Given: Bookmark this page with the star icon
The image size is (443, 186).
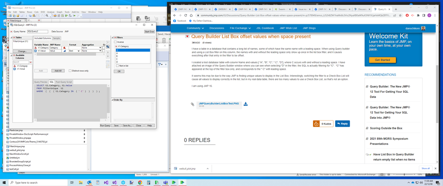Looking at the screenshot, I should click(401, 15).
